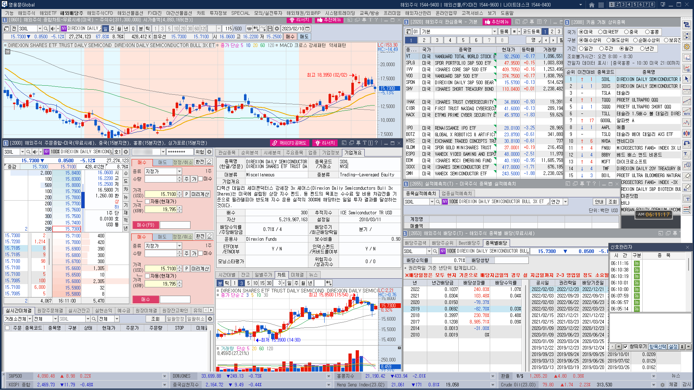This screenshot has width=694, height=390.
Task: Open the calendar icon beside 2023/02/10
Action: tap(308, 29)
